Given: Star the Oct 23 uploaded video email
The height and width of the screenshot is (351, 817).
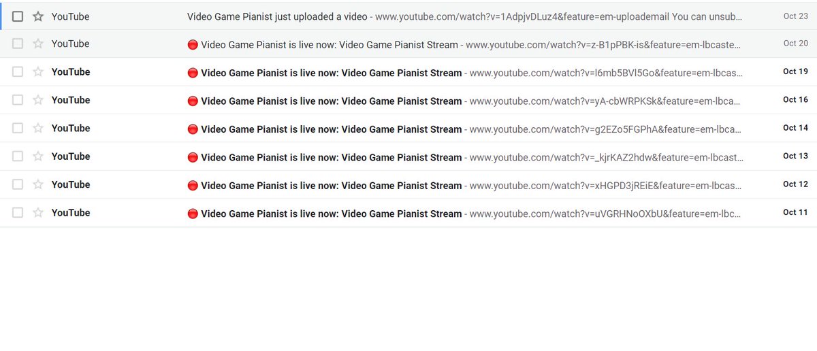Looking at the screenshot, I should coord(38,16).
